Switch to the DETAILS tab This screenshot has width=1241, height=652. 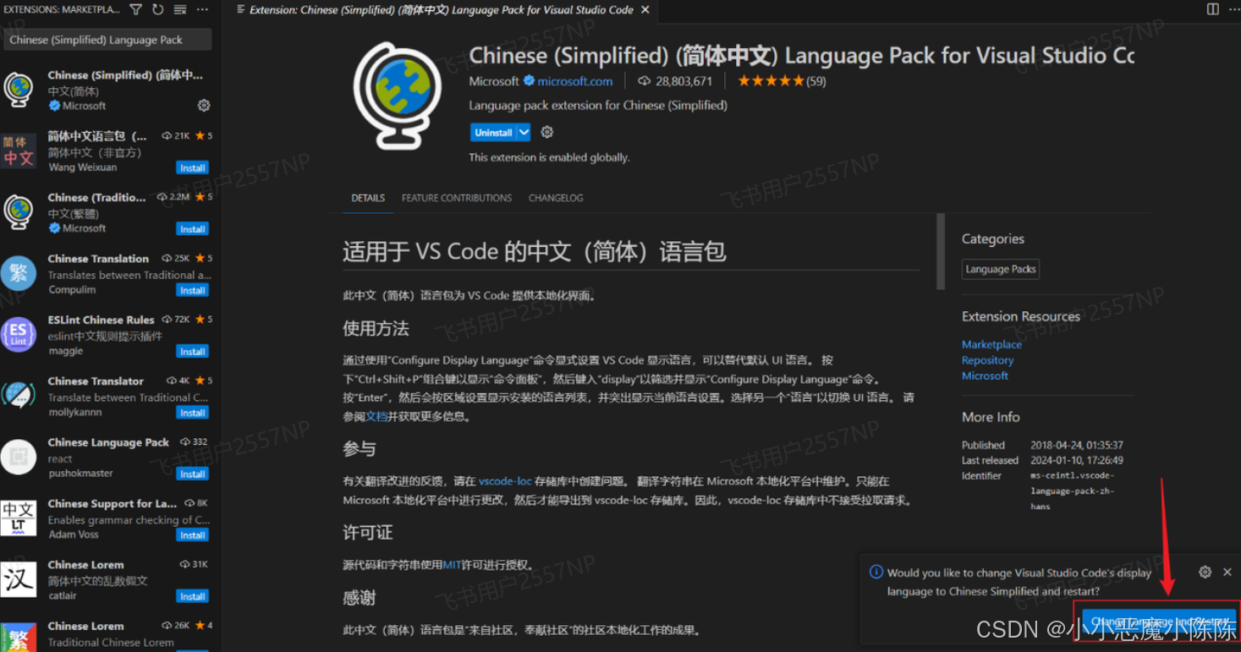pyautogui.click(x=368, y=198)
